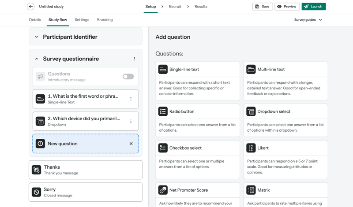353x207 pixels.
Task: Collapse the Survey questionnaire section
Action: (x=37, y=59)
